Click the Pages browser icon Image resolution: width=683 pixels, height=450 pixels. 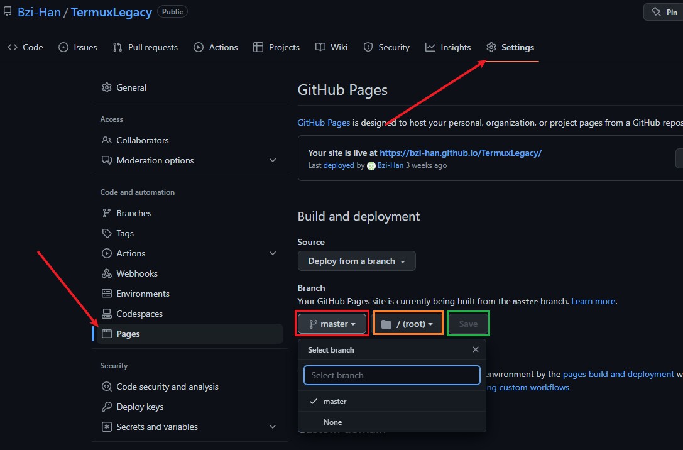[107, 334]
